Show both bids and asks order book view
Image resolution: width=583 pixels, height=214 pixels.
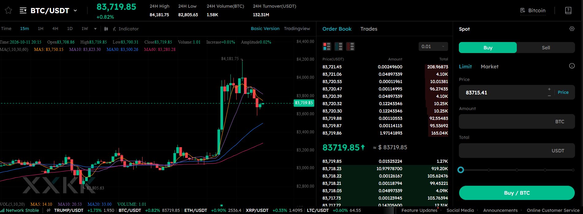pos(327,47)
